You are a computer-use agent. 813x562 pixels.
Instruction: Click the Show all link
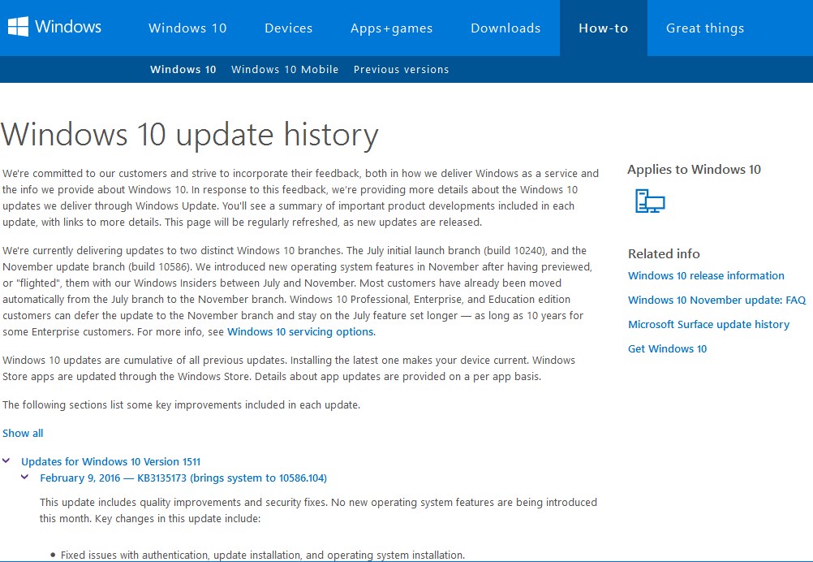pos(23,434)
